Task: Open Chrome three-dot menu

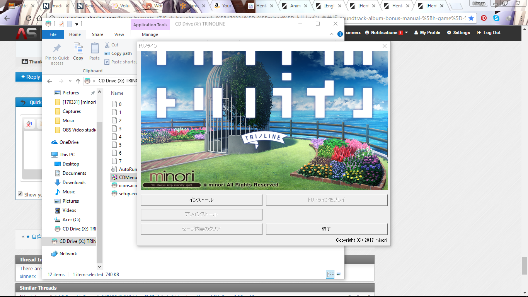Action: pyautogui.click(x=521, y=18)
